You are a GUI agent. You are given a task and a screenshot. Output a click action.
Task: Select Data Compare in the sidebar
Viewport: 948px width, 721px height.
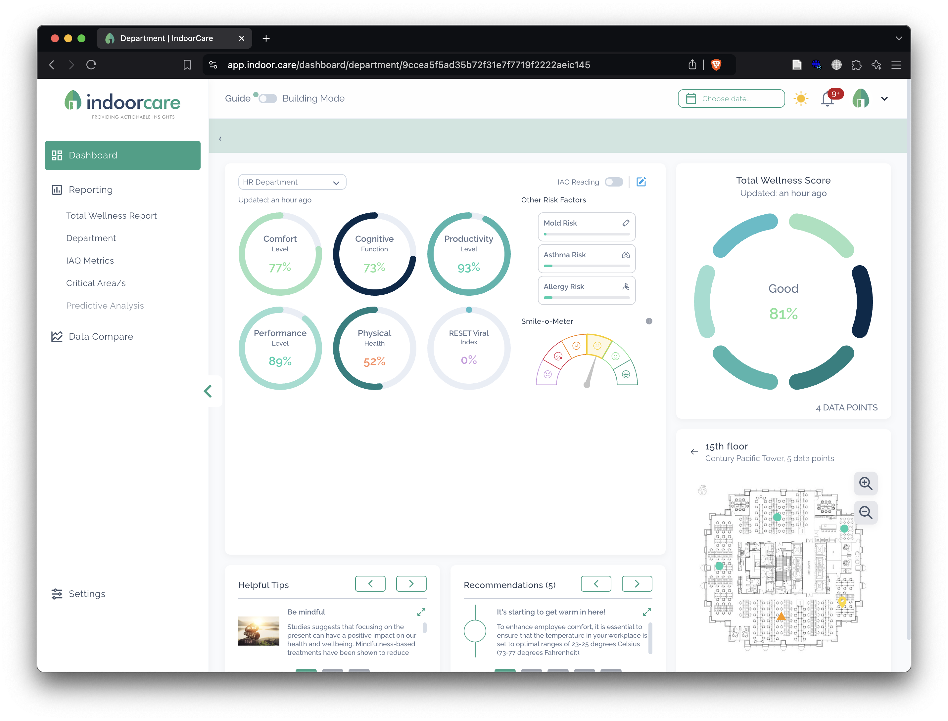pyautogui.click(x=101, y=336)
